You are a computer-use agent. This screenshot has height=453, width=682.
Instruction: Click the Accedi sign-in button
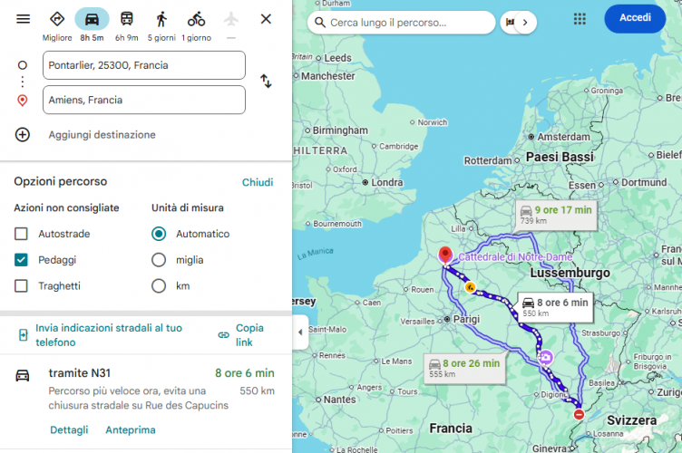coord(635,18)
